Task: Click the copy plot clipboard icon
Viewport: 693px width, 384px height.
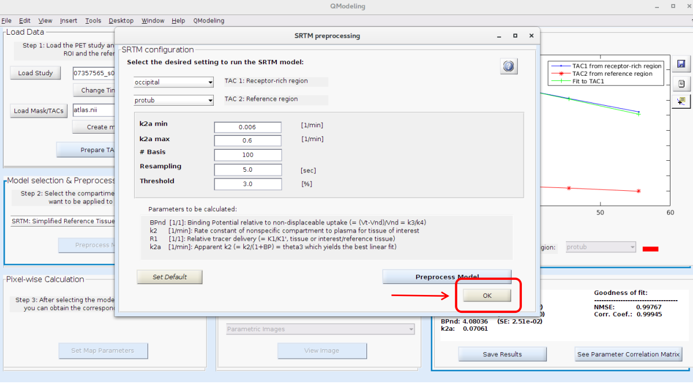Action: (x=681, y=83)
